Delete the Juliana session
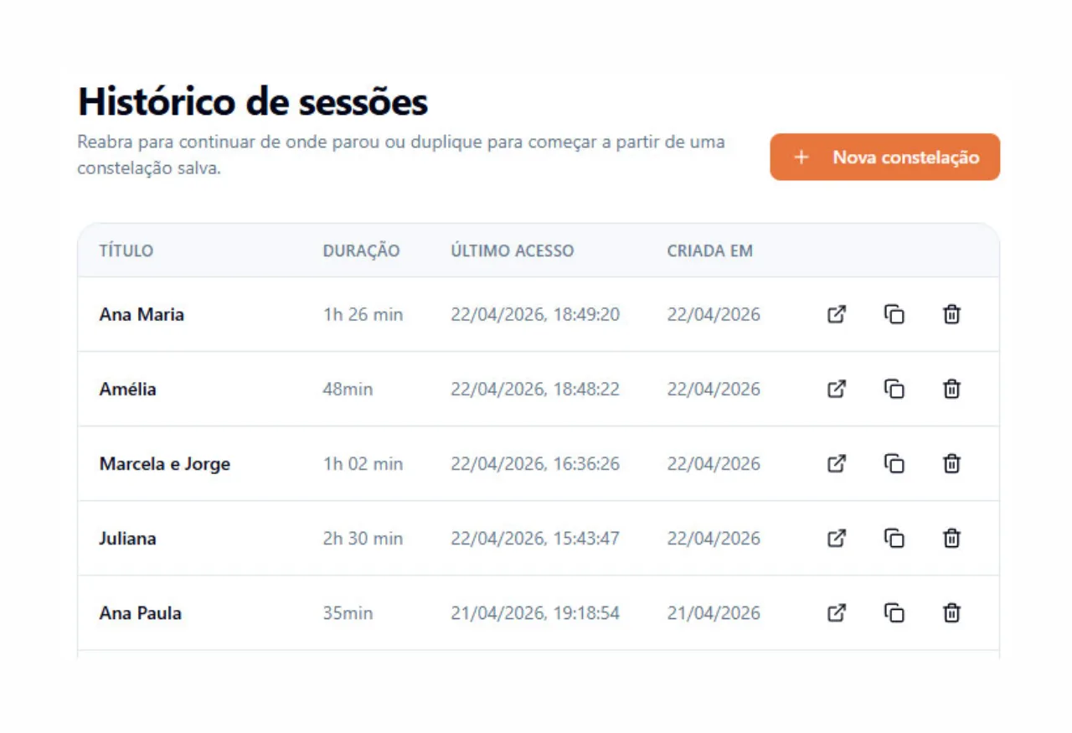1072x733 pixels. pyautogui.click(x=951, y=539)
